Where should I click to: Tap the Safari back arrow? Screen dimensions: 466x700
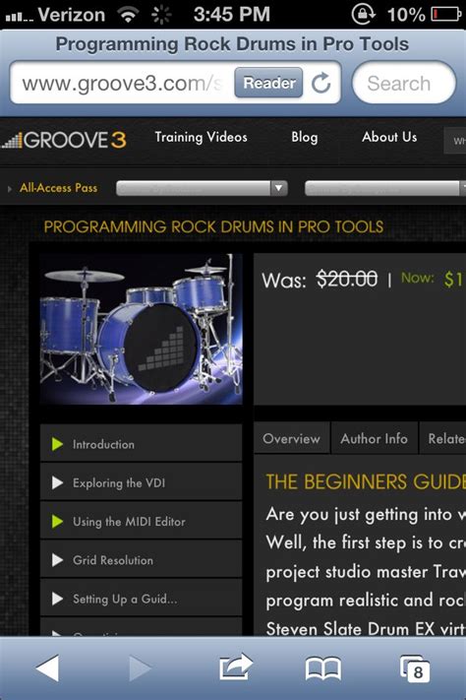click(48, 668)
